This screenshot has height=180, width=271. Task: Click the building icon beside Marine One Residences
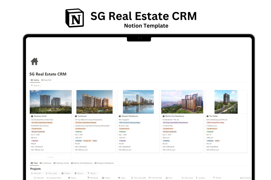tap(164, 116)
